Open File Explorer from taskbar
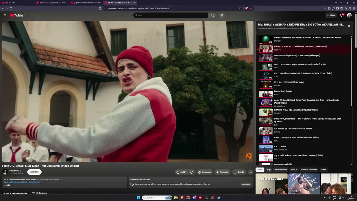This screenshot has width=357, height=201. click(176, 198)
